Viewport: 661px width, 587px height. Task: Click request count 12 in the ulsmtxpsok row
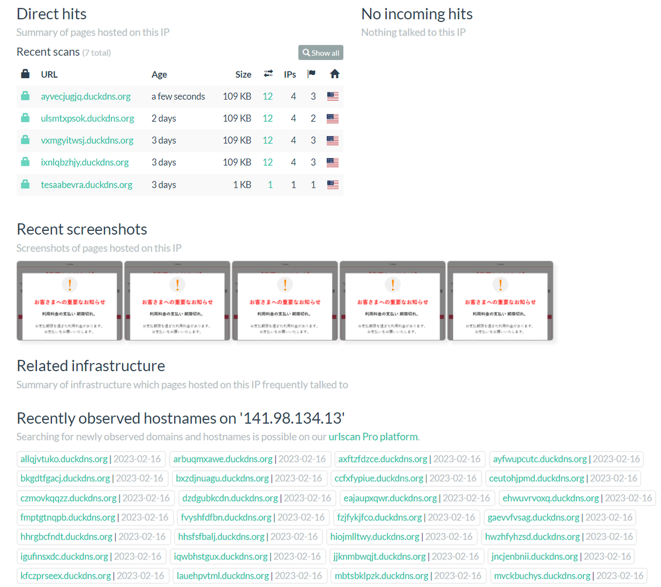pyautogui.click(x=268, y=118)
